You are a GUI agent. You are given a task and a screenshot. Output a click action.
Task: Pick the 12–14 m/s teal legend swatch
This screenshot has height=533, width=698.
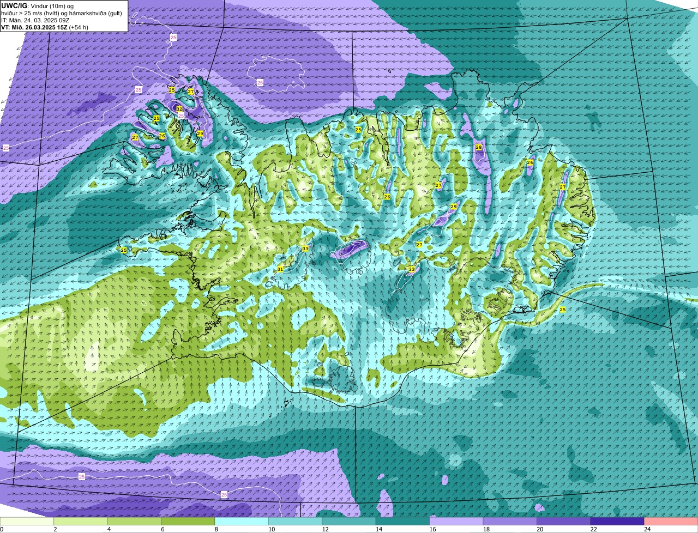(x=349, y=522)
